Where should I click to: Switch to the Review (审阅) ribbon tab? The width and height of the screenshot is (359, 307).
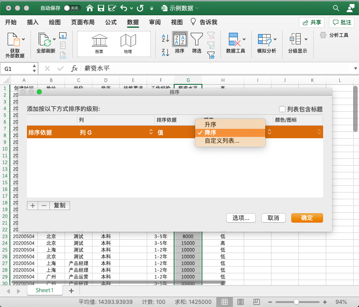pos(155,22)
